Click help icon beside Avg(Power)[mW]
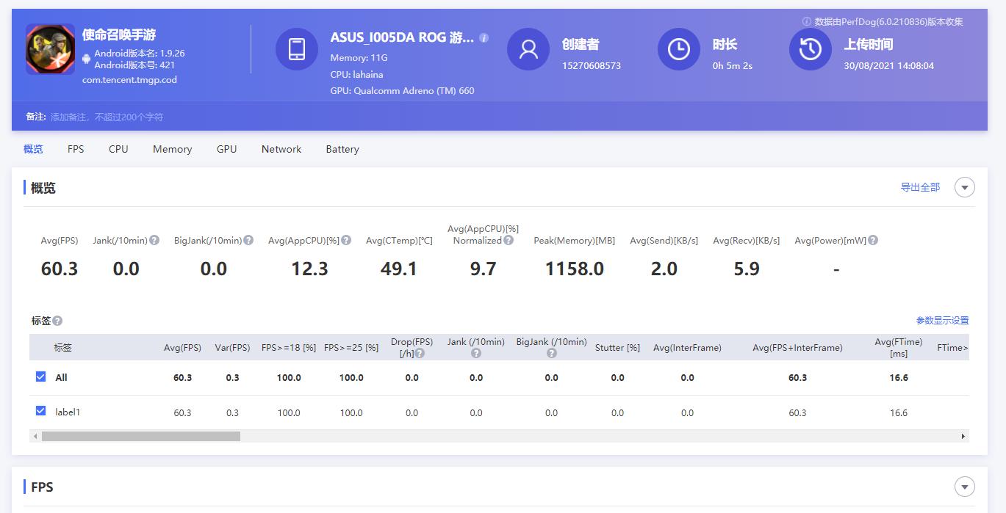 pos(873,240)
